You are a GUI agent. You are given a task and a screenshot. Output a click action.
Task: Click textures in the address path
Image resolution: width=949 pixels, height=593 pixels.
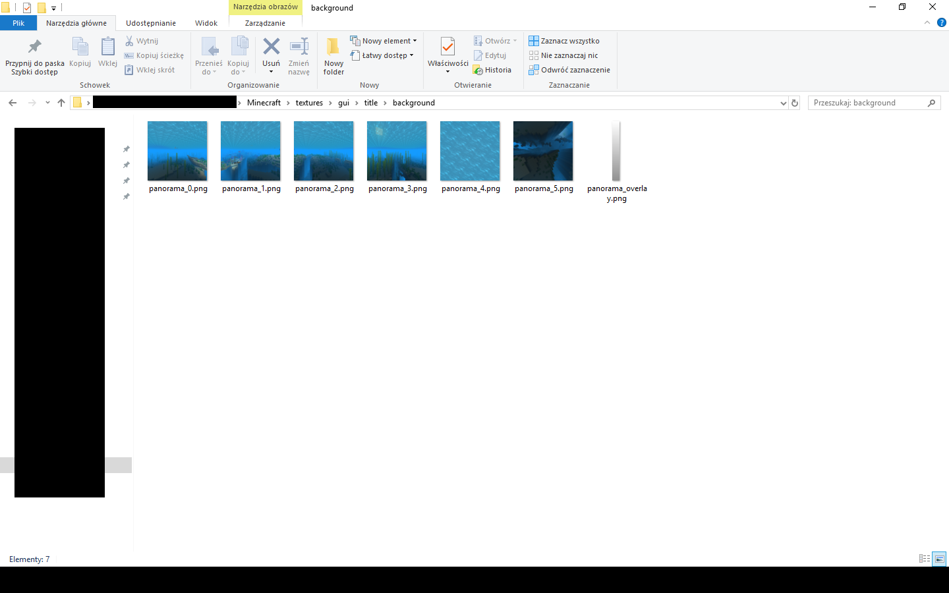[309, 103]
